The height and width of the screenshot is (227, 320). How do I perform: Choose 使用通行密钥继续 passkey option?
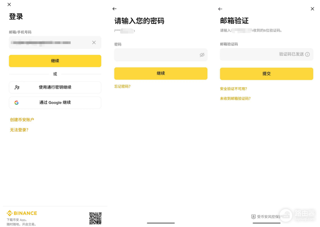pyautogui.click(x=55, y=87)
